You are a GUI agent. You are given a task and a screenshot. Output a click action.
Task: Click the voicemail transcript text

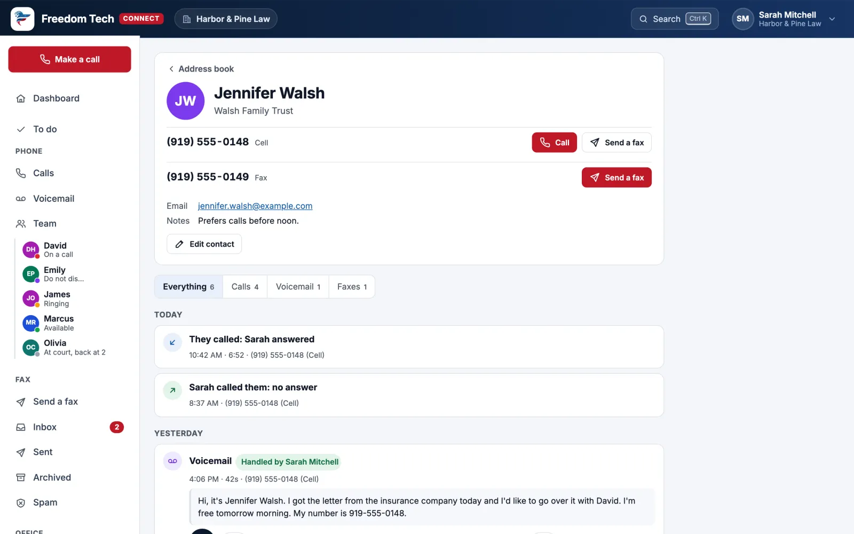pos(422,507)
